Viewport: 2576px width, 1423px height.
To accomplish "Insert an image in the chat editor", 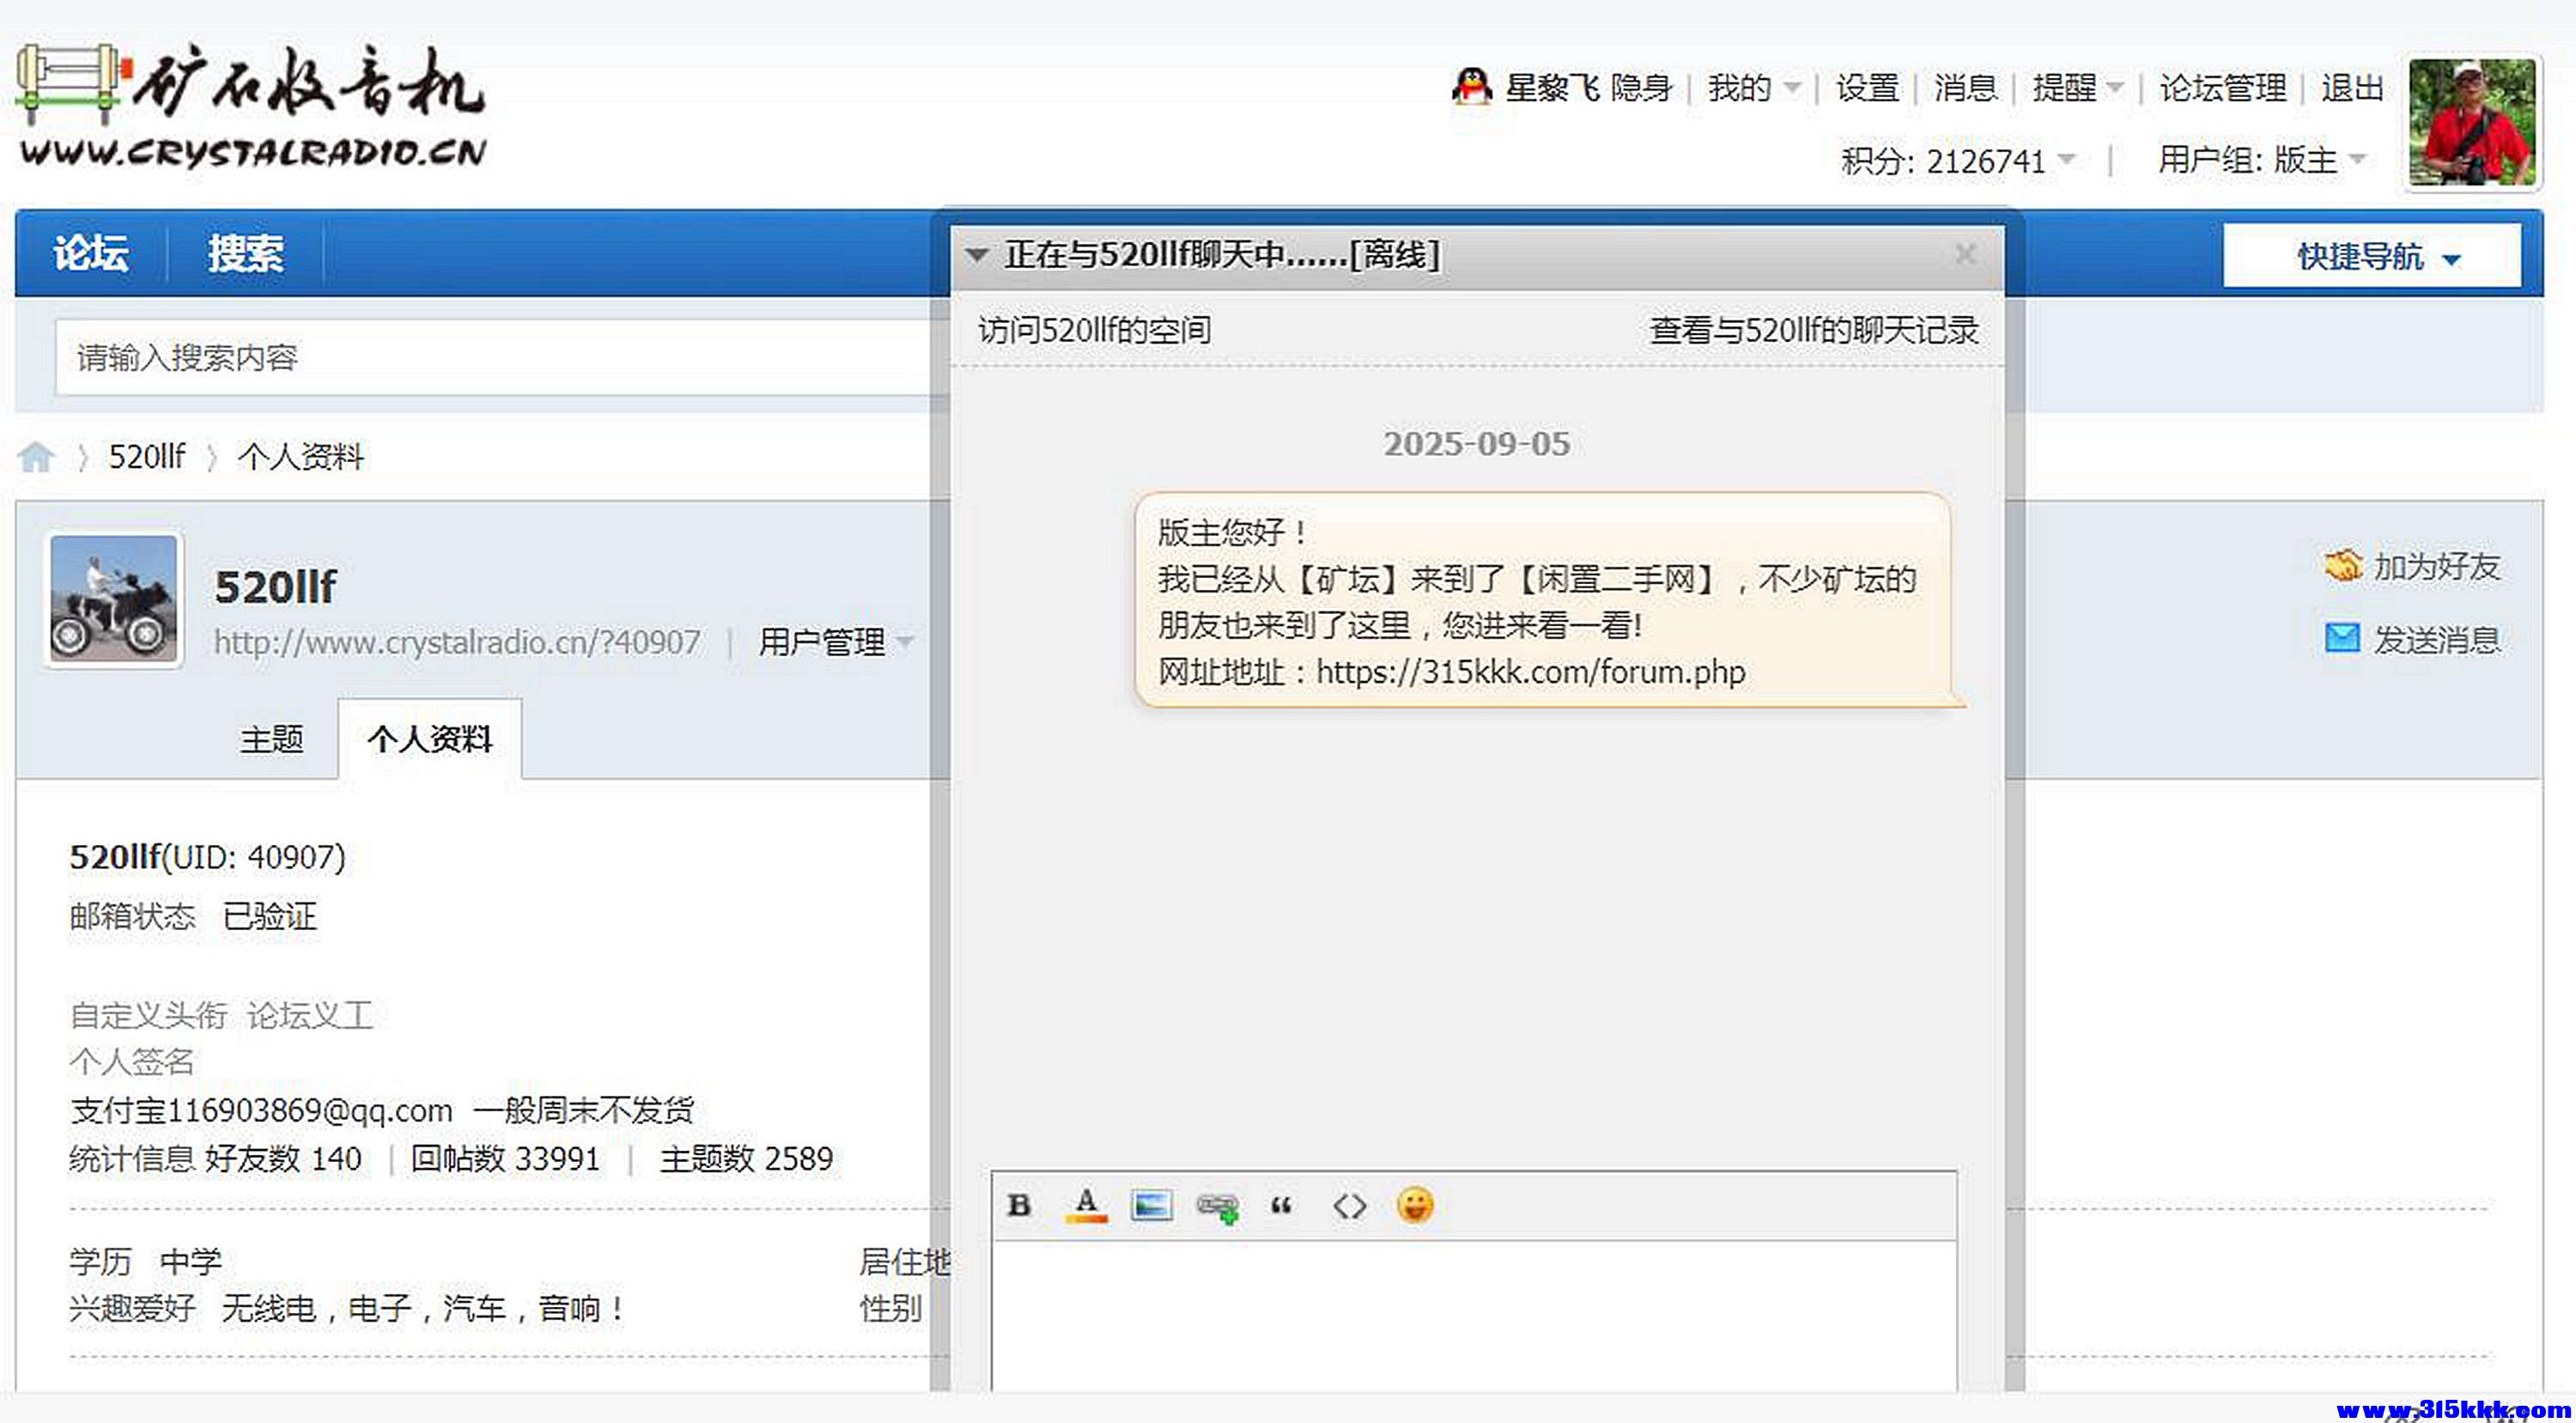I will (1152, 1205).
